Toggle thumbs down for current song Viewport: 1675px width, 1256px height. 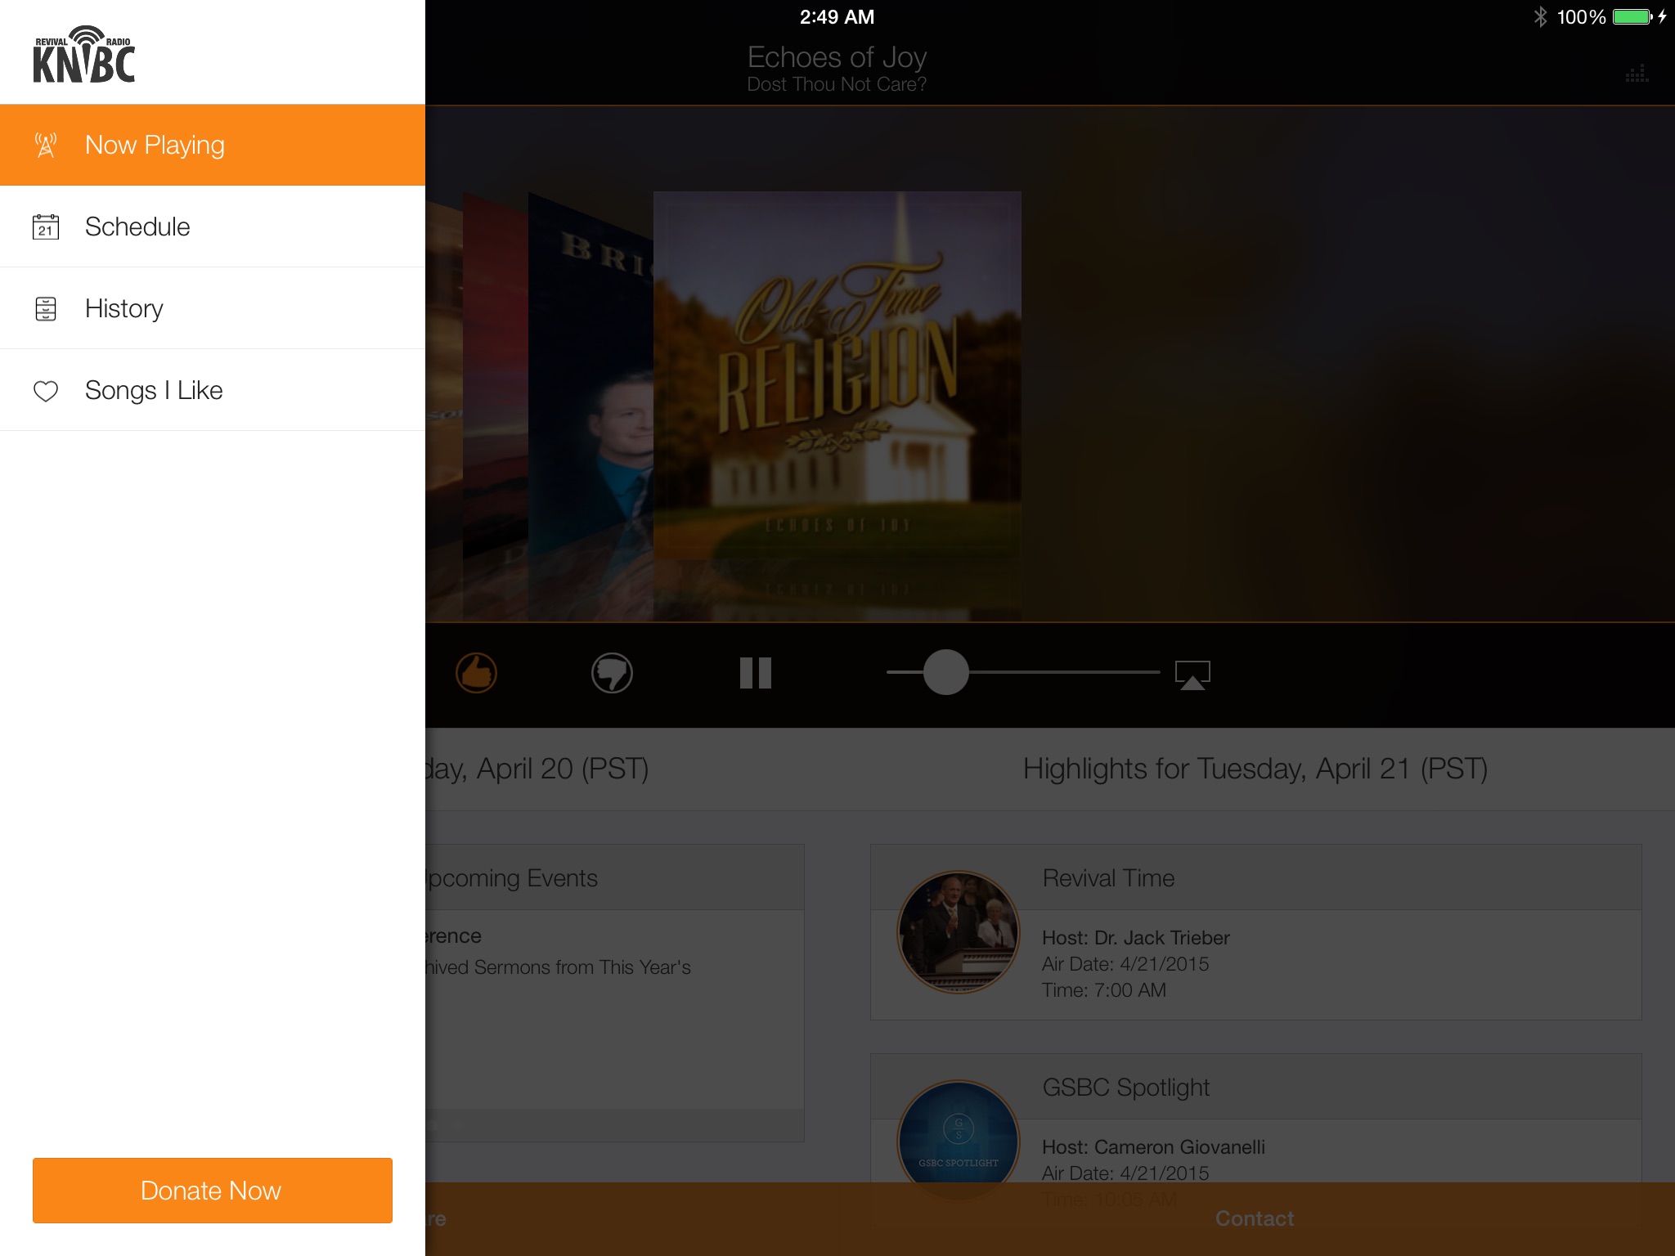point(612,673)
